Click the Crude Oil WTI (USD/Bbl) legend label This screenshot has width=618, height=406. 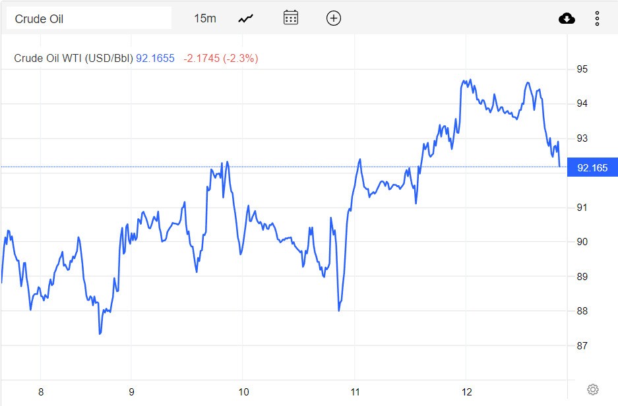tap(73, 59)
